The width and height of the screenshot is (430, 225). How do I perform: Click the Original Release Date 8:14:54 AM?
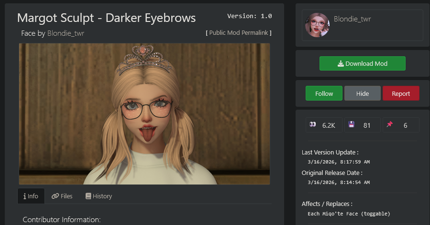[x=339, y=183]
